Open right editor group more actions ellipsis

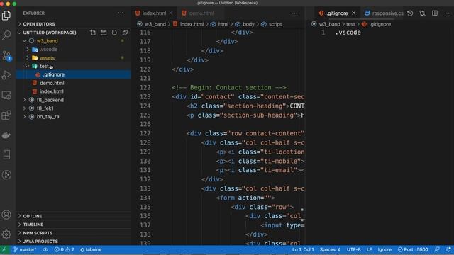point(447,13)
